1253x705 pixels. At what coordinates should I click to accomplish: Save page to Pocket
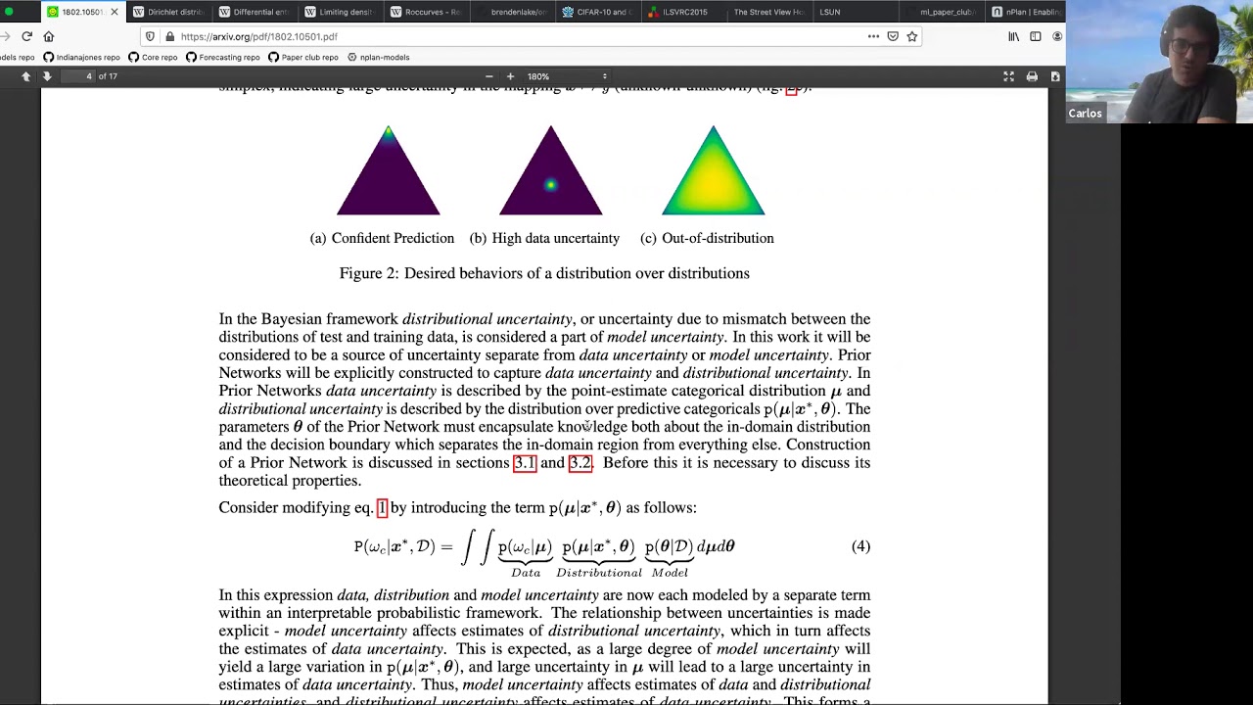pos(893,36)
